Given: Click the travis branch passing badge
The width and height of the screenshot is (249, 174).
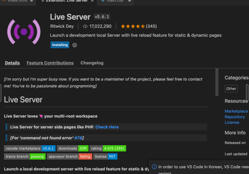Looking at the screenshot, I should (x=25, y=156).
